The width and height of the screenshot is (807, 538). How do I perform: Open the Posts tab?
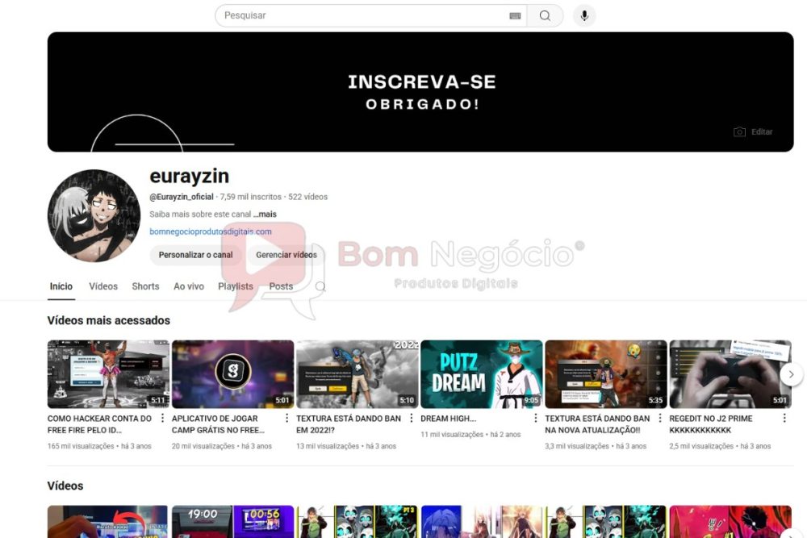(x=281, y=286)
